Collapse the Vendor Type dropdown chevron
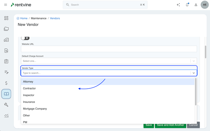 click(x=194, y=73)
